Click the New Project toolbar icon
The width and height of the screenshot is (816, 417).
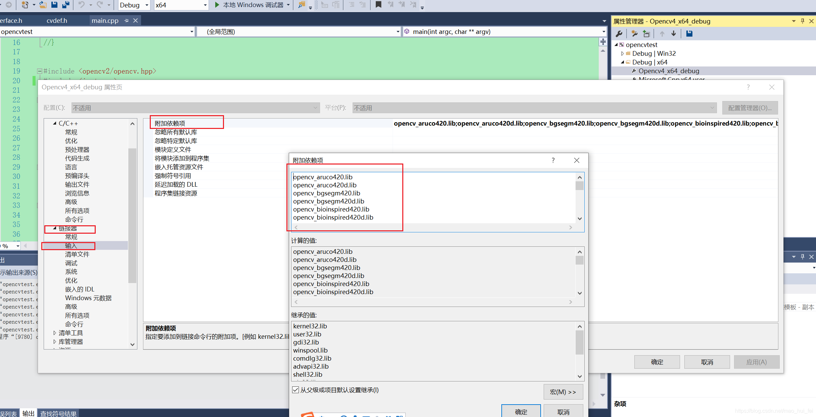pyautogui.click(x=25, y=5)
